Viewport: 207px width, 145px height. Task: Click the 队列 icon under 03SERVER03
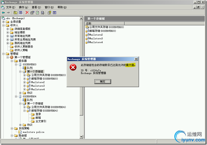coord(24,68)
